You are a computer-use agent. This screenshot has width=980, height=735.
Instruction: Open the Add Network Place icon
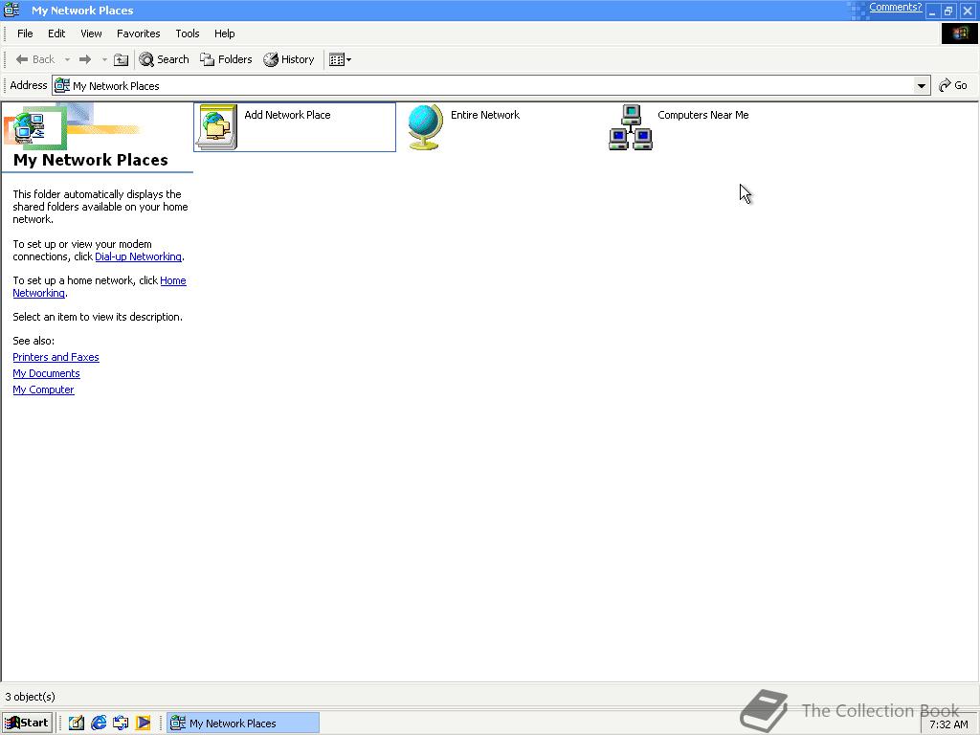tap(216, 127)
